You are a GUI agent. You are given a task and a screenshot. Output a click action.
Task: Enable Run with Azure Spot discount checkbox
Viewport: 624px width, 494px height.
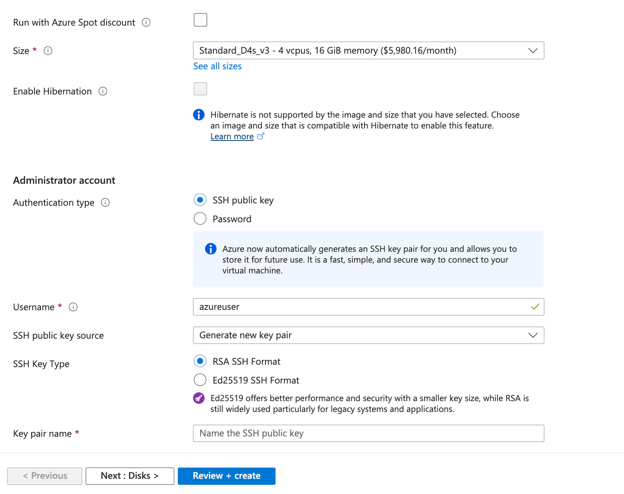pyautogui.click(x=200, y=20)
